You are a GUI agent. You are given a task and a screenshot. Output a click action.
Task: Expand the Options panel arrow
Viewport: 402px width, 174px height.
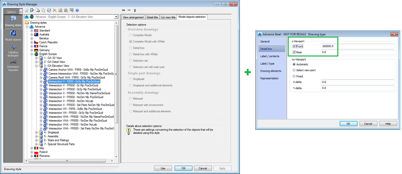(x=21, y=12)
